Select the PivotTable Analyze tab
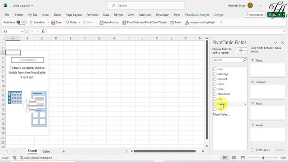The height and width of the screenshot is (162, 288). (x=197, y=15)
